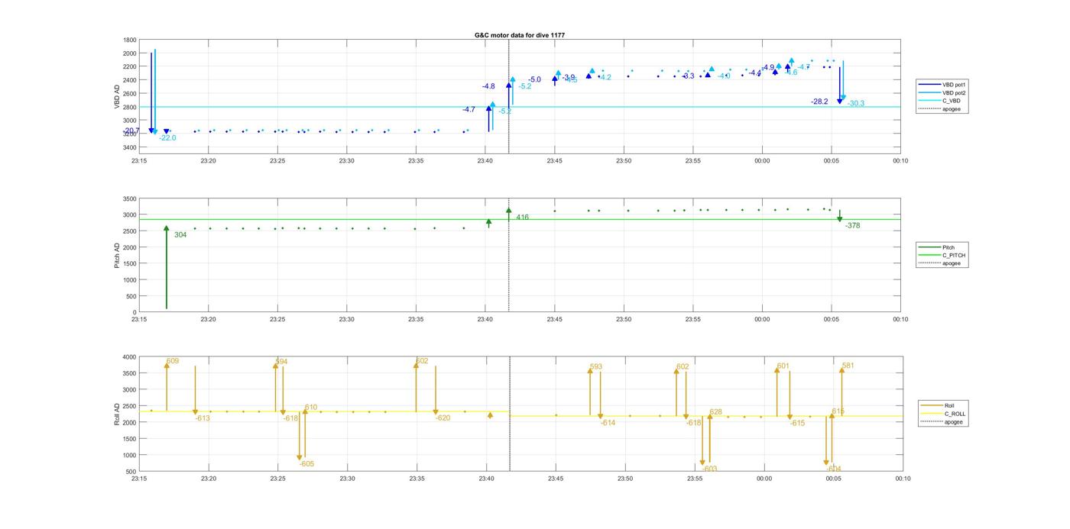Click the '609' roll data label
1070x529 pixels.
[173, 361]
